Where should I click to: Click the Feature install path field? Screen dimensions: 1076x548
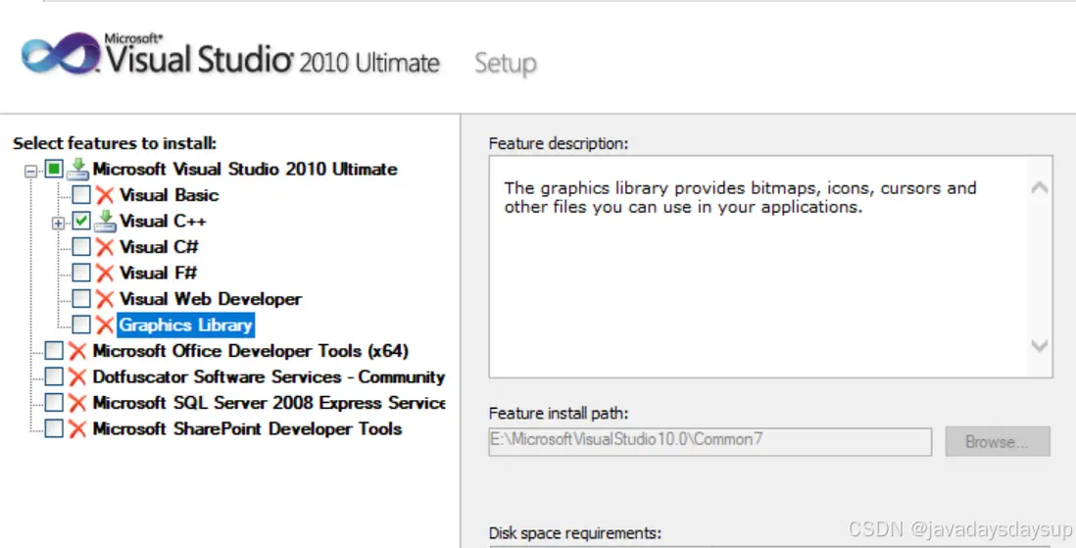[x=710, y=441]
